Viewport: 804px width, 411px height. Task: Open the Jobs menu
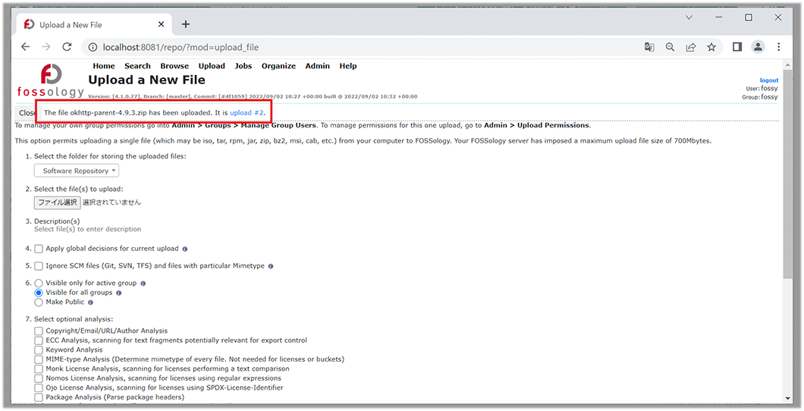coord(243,66)
